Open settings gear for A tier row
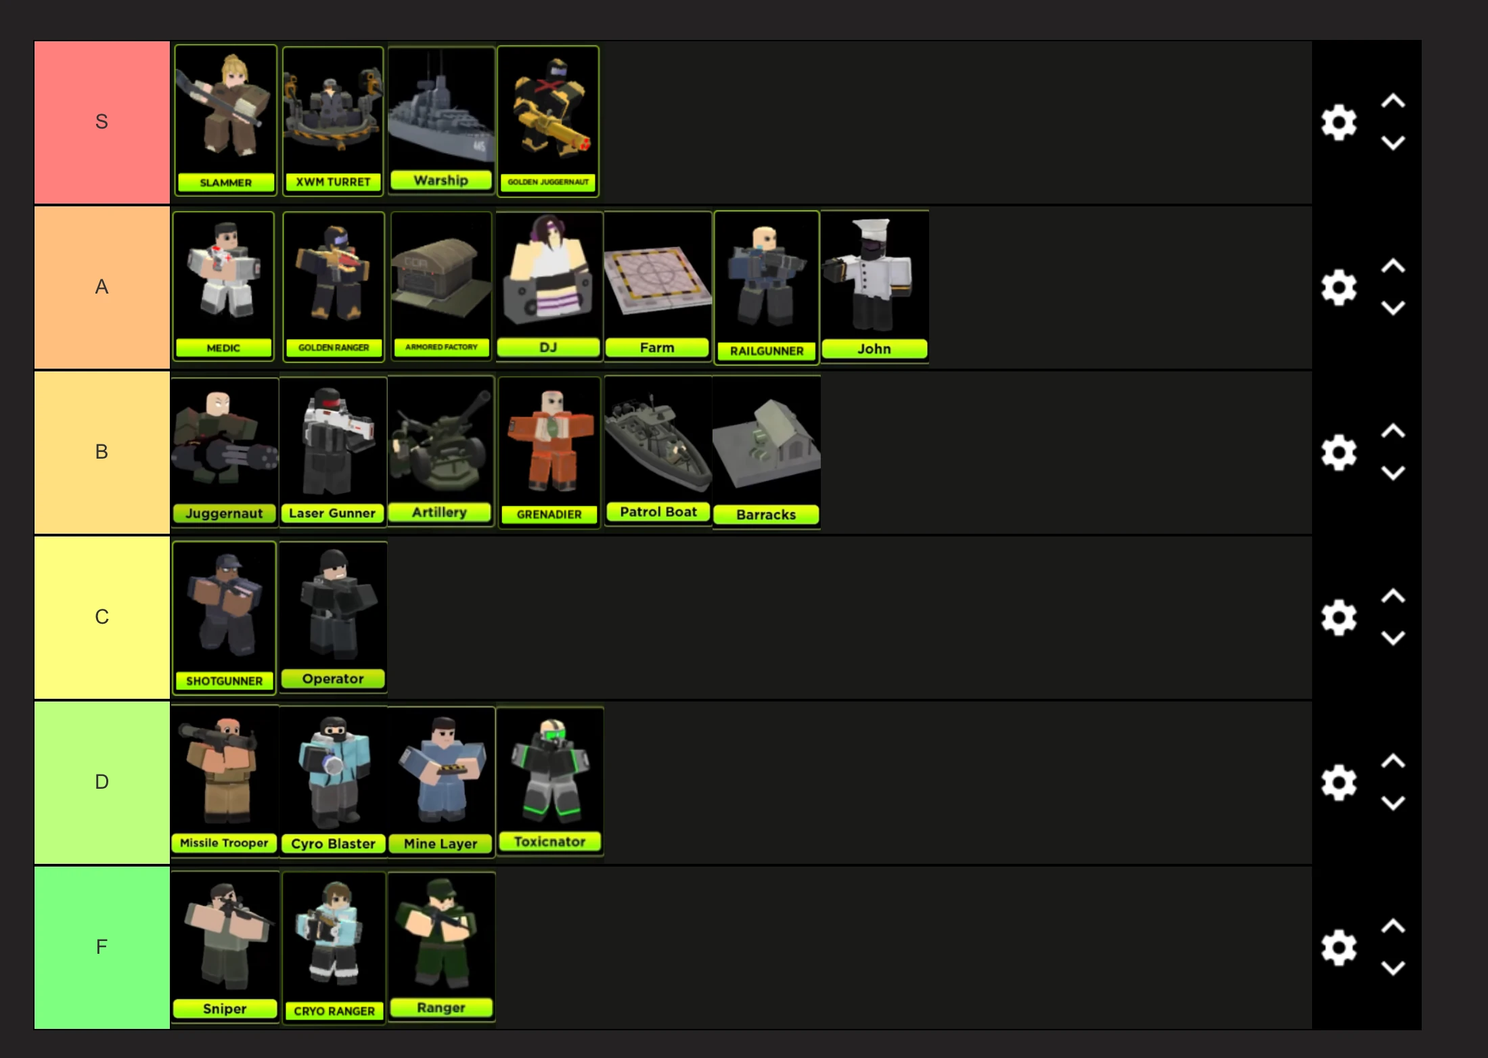The width and height of the screenshot is (1488, 1058). coord(1339,287)
